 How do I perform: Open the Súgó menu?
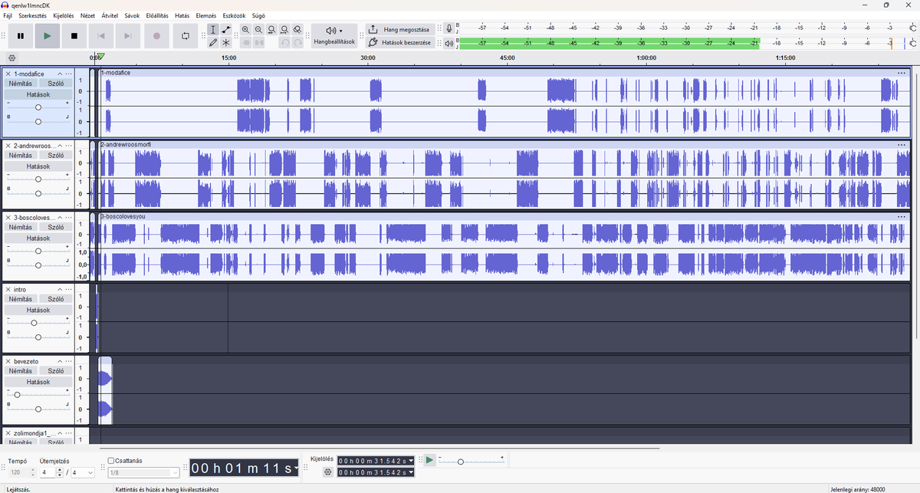pos(258,15)
